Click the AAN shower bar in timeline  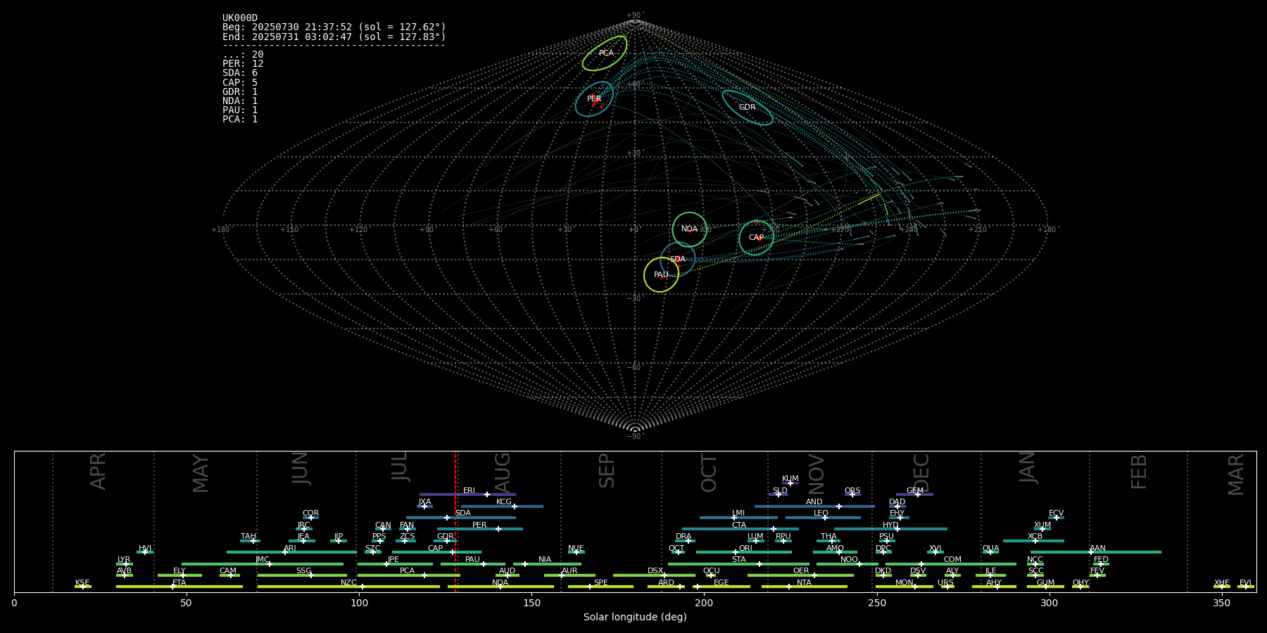point(1096,552)
